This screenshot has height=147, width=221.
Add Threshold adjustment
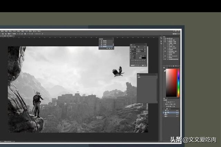[x=170, y=106]
